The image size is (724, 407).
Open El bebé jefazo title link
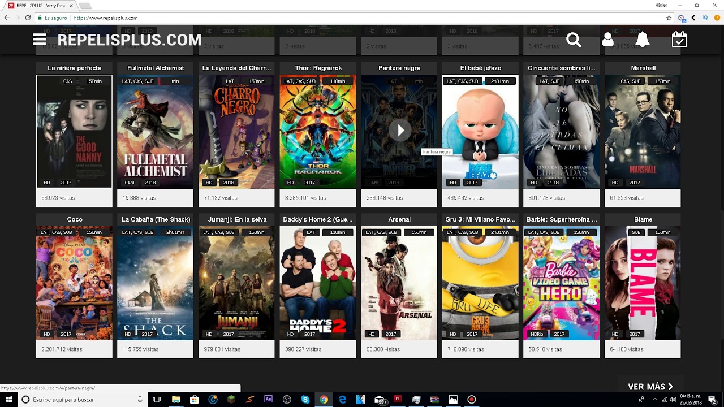tap(480, 68)
